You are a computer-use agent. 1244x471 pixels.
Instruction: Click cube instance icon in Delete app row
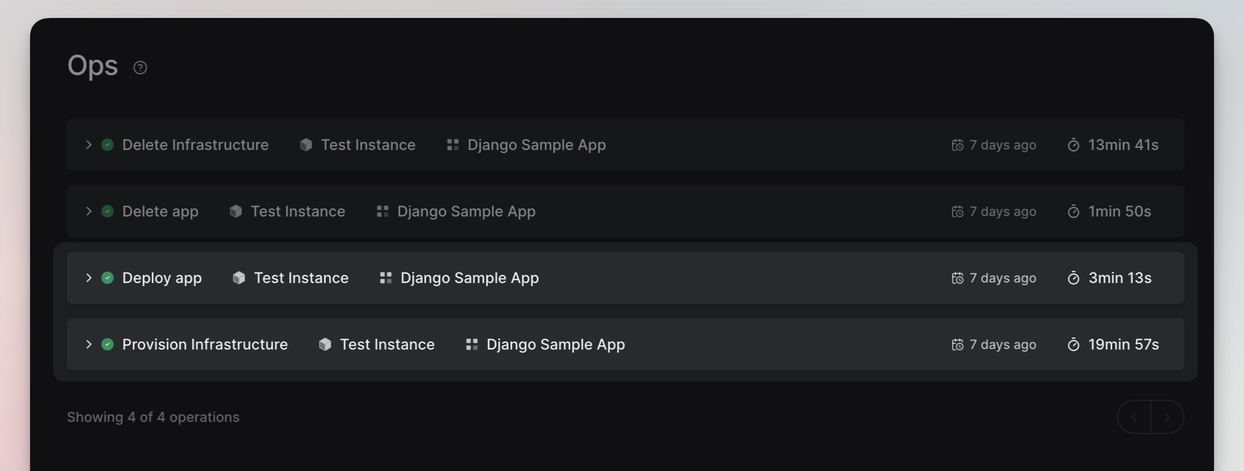[x=236, y=211]
